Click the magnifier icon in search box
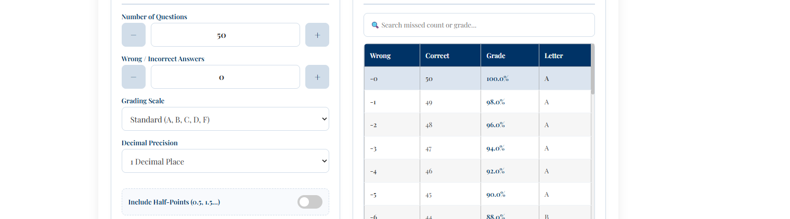Viewport: 790px width, 219px height. (x=375, y=25)
